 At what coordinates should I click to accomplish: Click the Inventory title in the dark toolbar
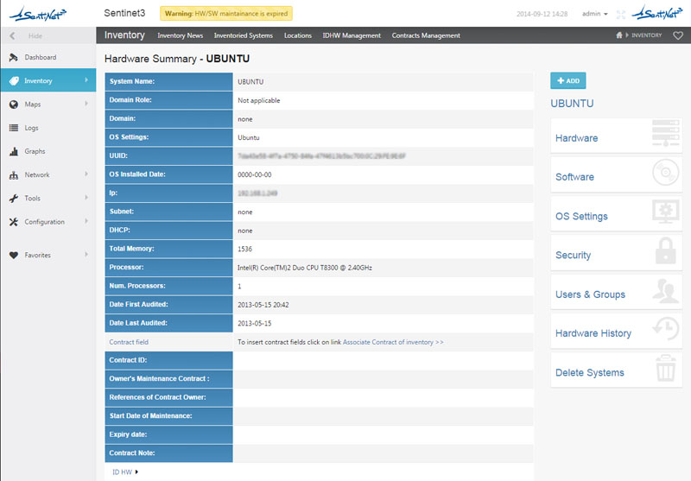(x=124, y=35)
